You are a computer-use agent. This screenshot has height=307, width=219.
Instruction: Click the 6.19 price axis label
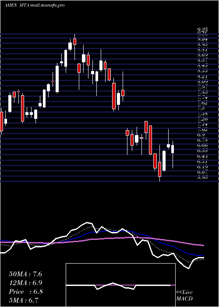point(202,167)
